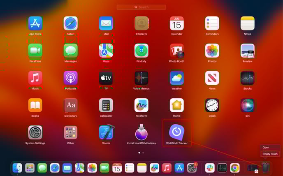Open Photos from the Launchpad grid
This screenshot has height=176, width=283.
(212, 51)
